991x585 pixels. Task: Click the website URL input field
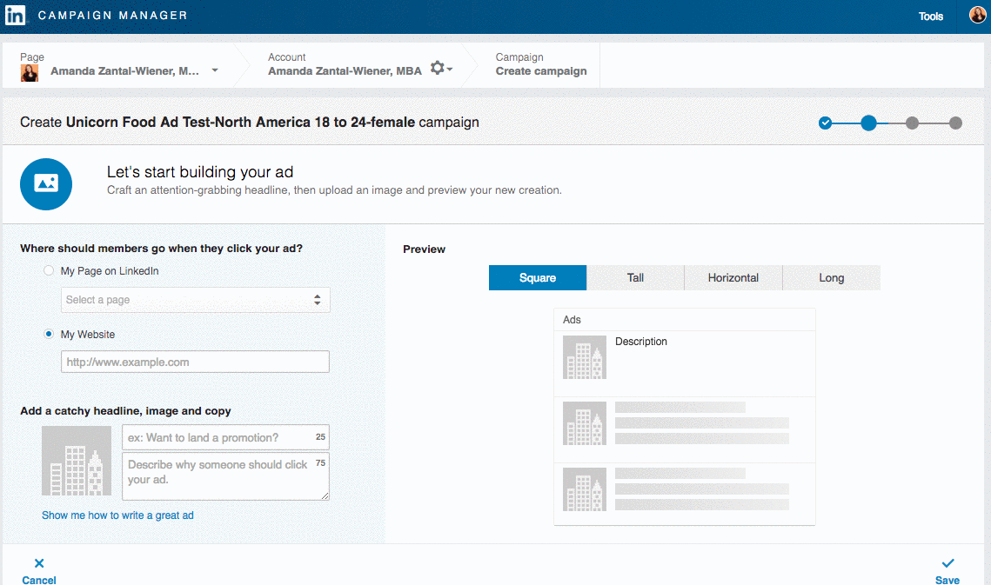196,362
